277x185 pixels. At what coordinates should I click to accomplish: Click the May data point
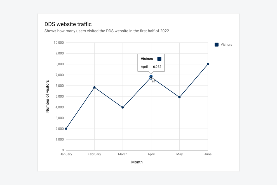pos(179,97)
